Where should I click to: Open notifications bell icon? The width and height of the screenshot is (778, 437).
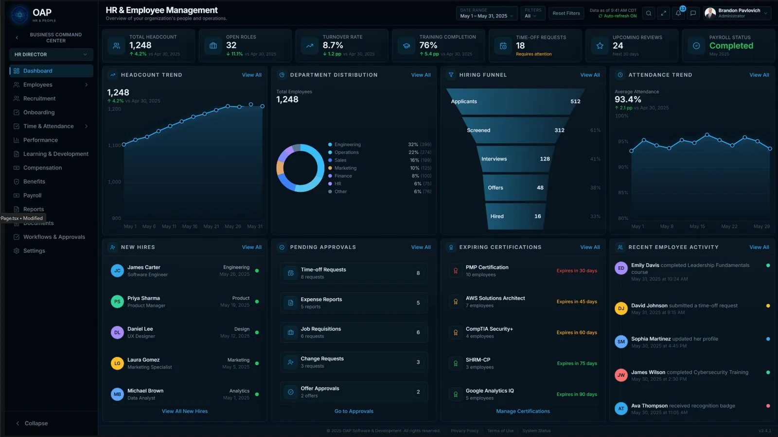point(678,14)
